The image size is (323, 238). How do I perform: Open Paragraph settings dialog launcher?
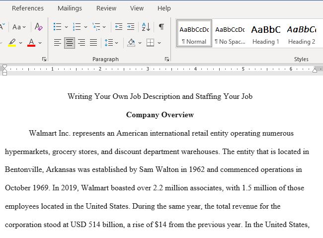pos(167,59)
